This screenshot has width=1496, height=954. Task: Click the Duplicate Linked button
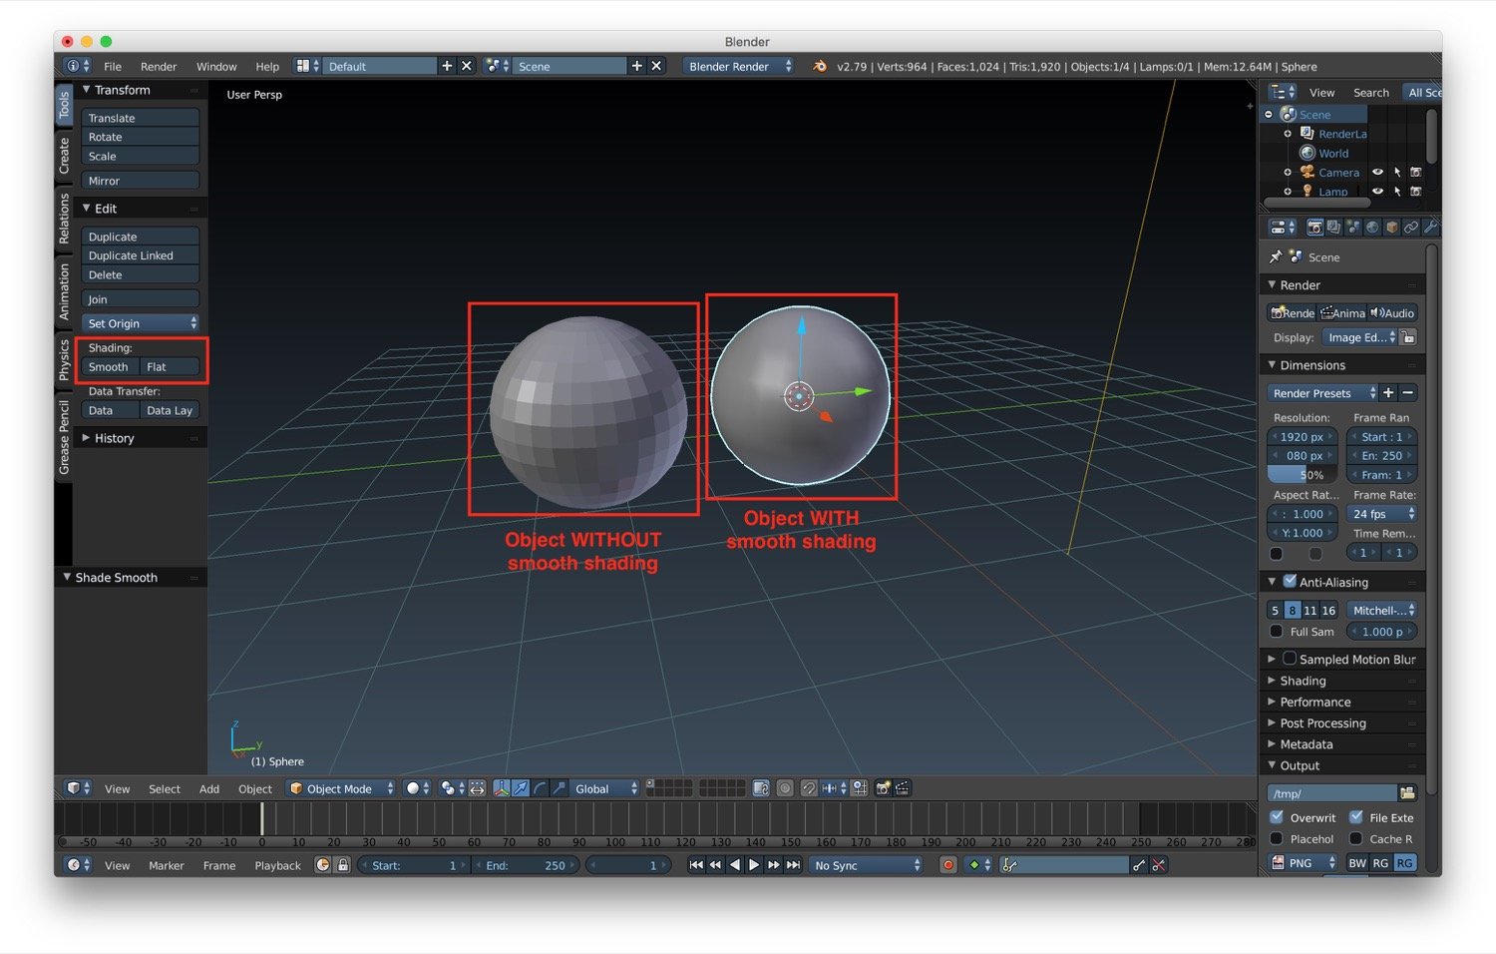click(x=141, y=255)
